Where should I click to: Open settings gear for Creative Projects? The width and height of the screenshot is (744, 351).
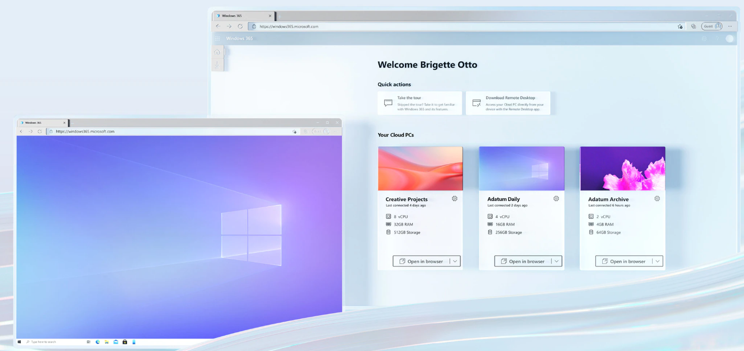[455, 199]
